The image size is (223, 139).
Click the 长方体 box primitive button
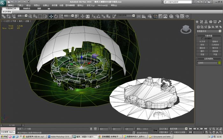[202, 42]
